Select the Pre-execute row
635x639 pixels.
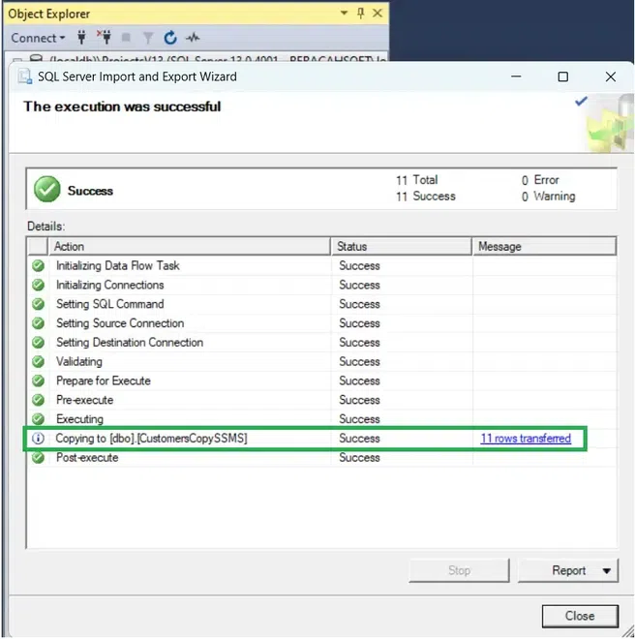click(322, 400)
